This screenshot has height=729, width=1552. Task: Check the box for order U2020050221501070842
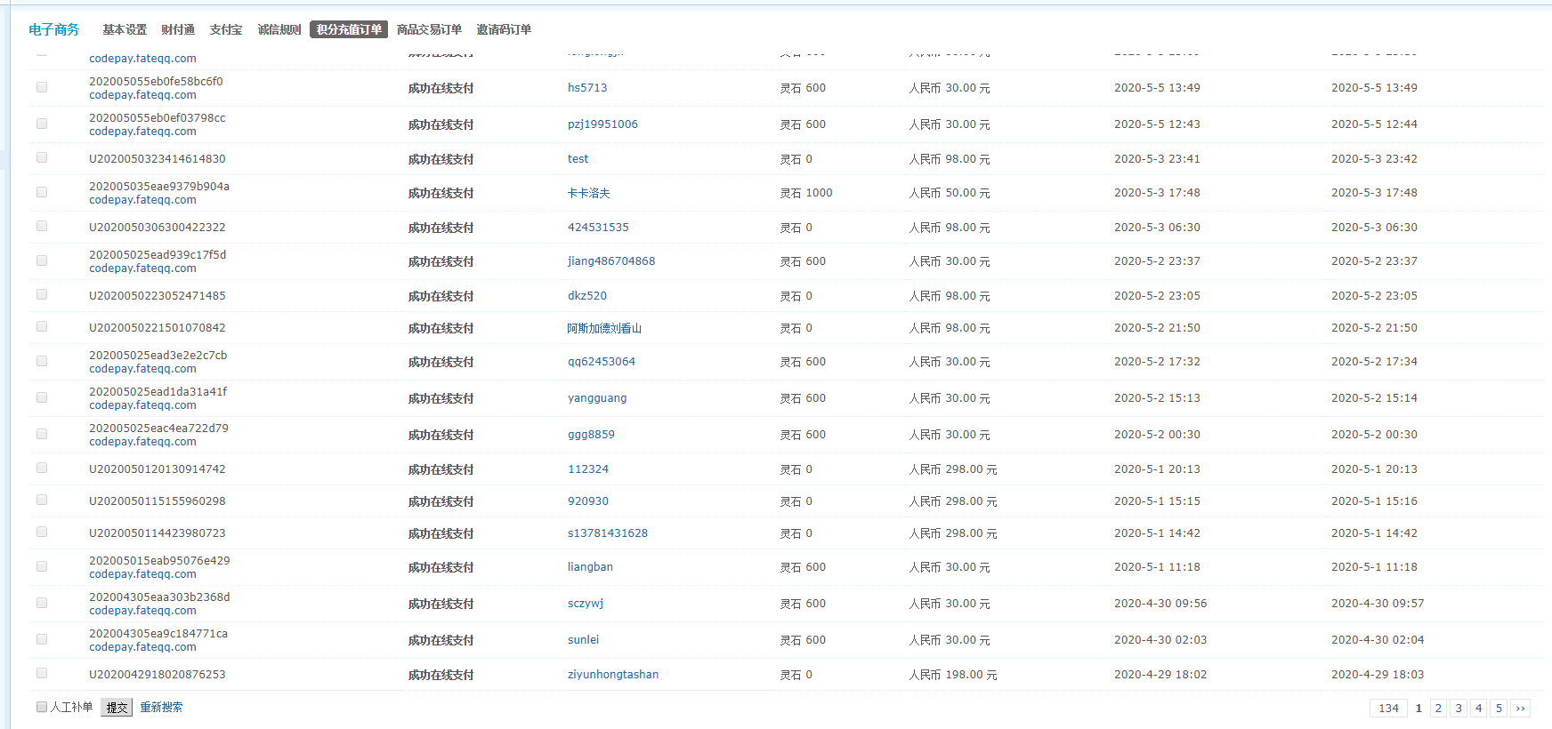(42, 326)
